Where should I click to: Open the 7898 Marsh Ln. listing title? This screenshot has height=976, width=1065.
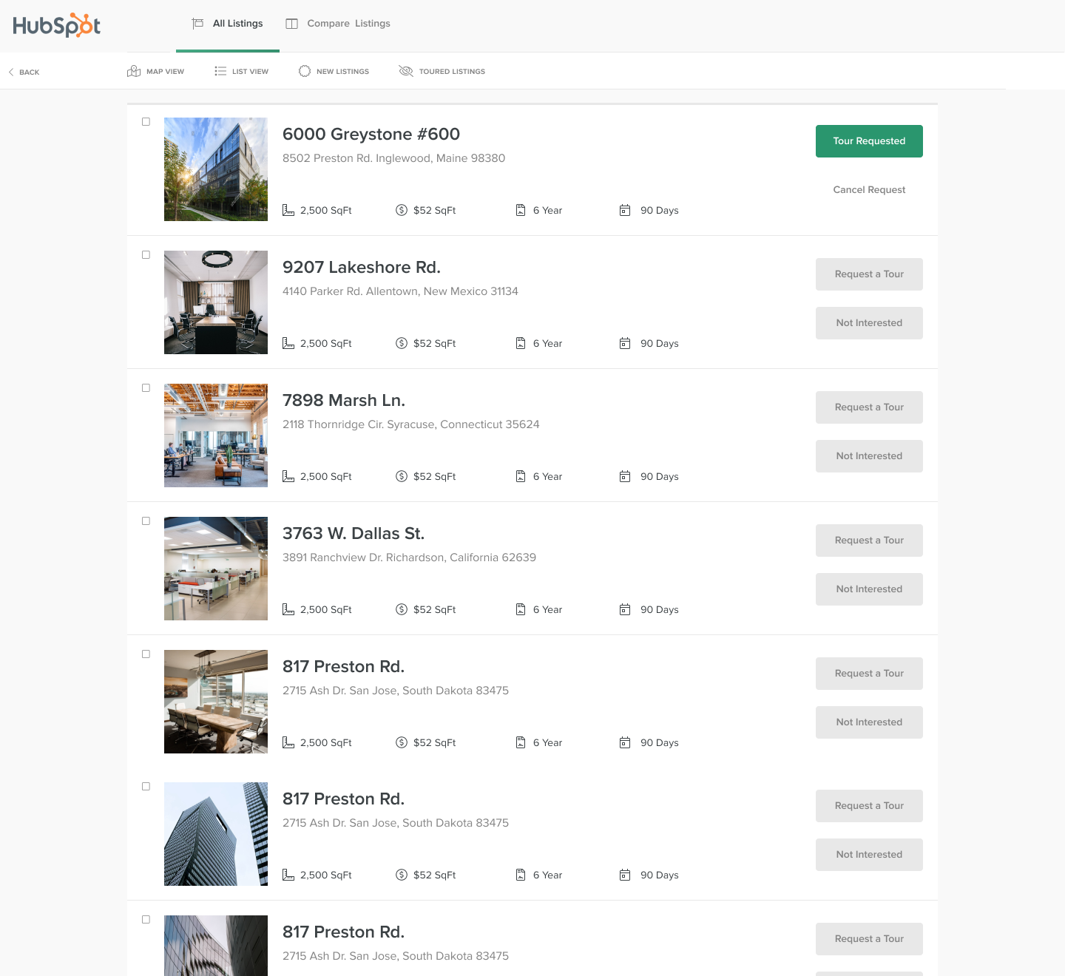pyautogui.click(x=344, y=400)
